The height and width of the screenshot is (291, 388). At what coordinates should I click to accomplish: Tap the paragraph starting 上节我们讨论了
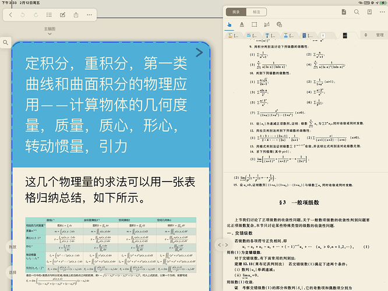[298, 222]
